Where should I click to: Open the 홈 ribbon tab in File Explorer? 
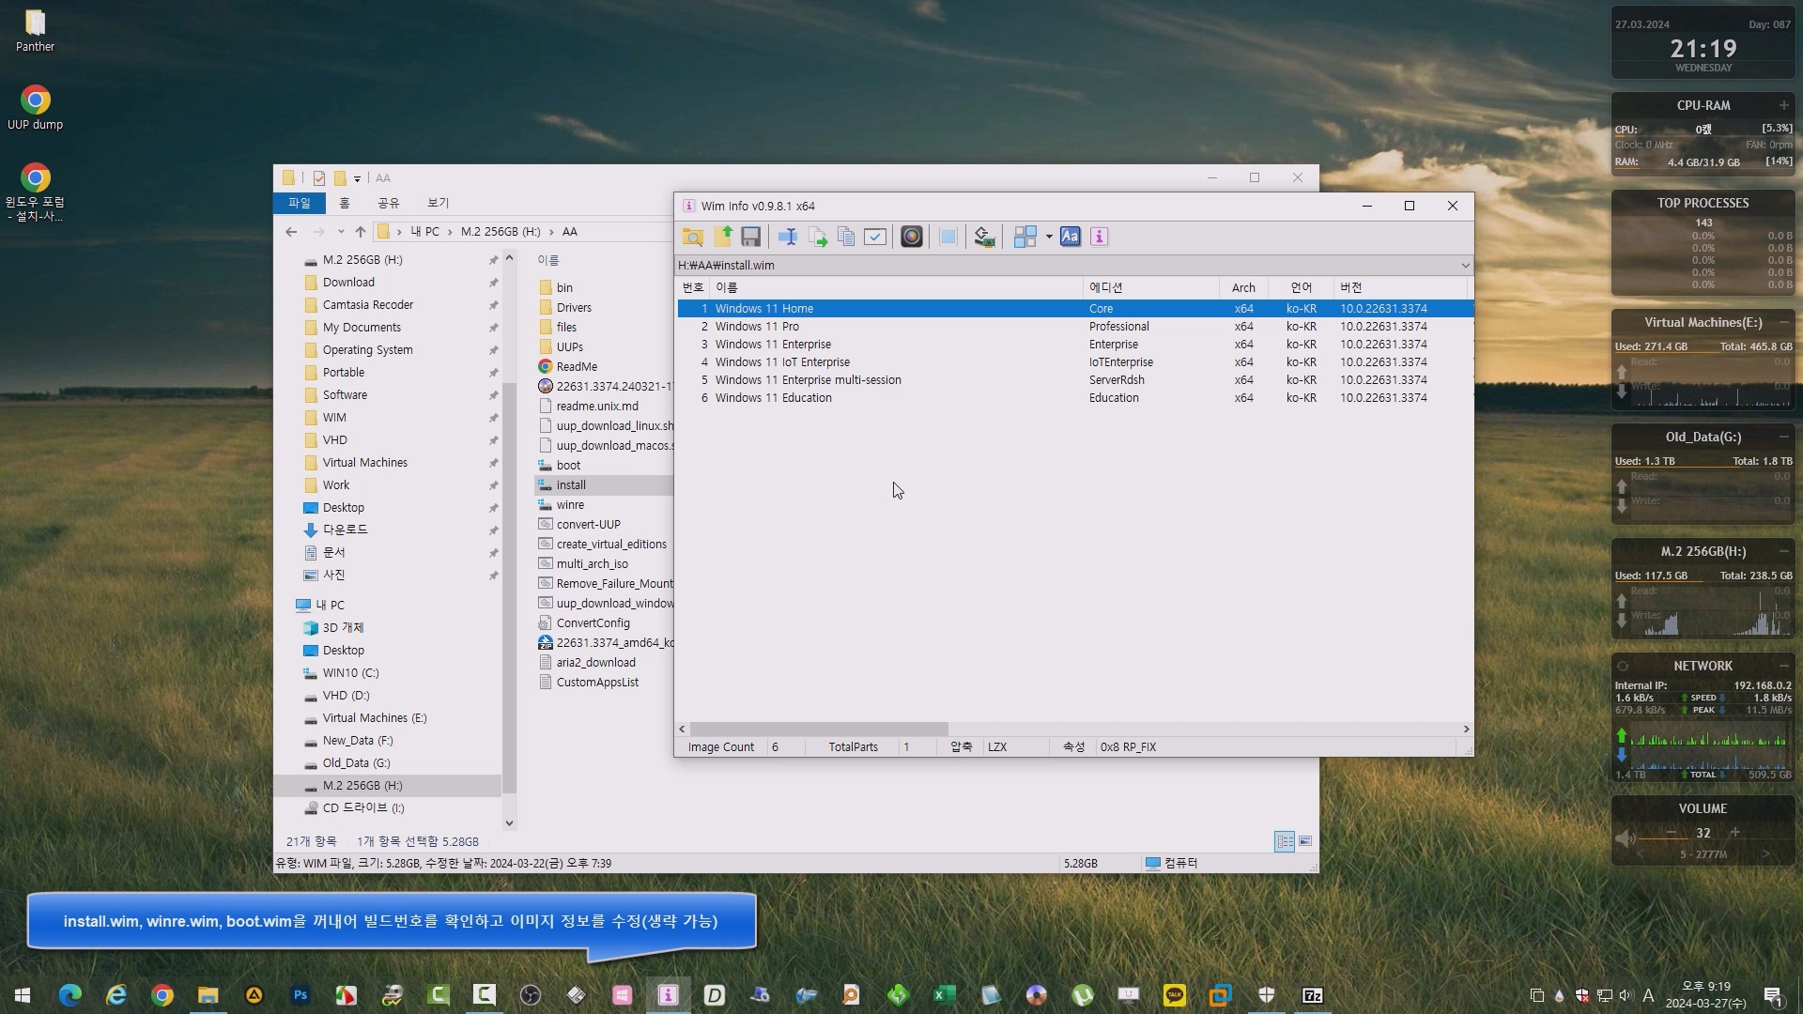[345, 203]
